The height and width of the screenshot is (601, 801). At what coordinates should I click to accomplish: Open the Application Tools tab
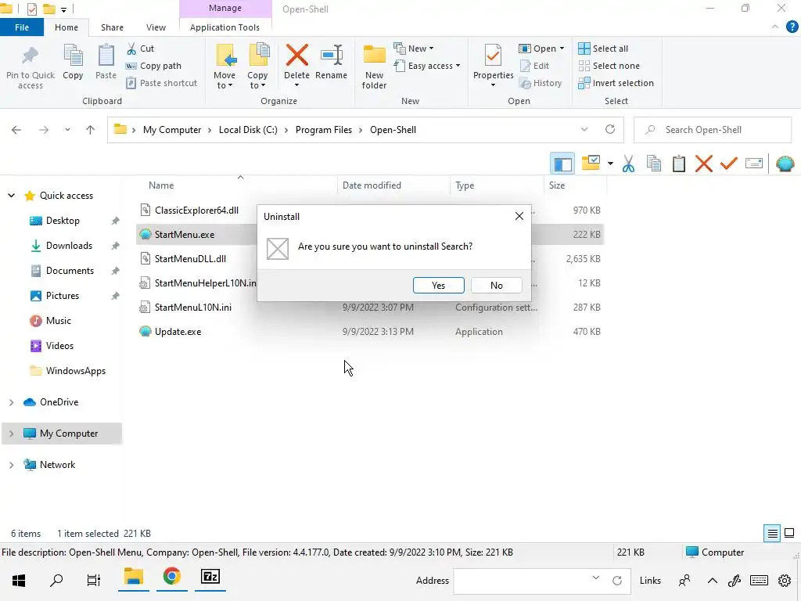pyautogui.click(x=224, y=27)
